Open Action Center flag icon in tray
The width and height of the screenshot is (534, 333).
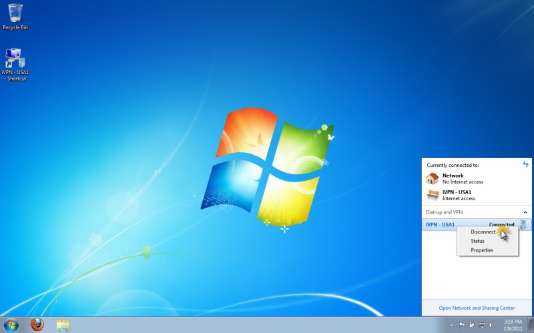(x=461, y=325)
